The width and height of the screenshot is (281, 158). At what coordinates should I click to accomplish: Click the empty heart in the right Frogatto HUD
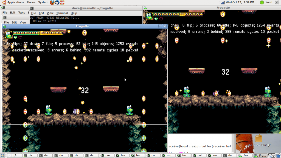pyautogui.click(x=161, y=19)
